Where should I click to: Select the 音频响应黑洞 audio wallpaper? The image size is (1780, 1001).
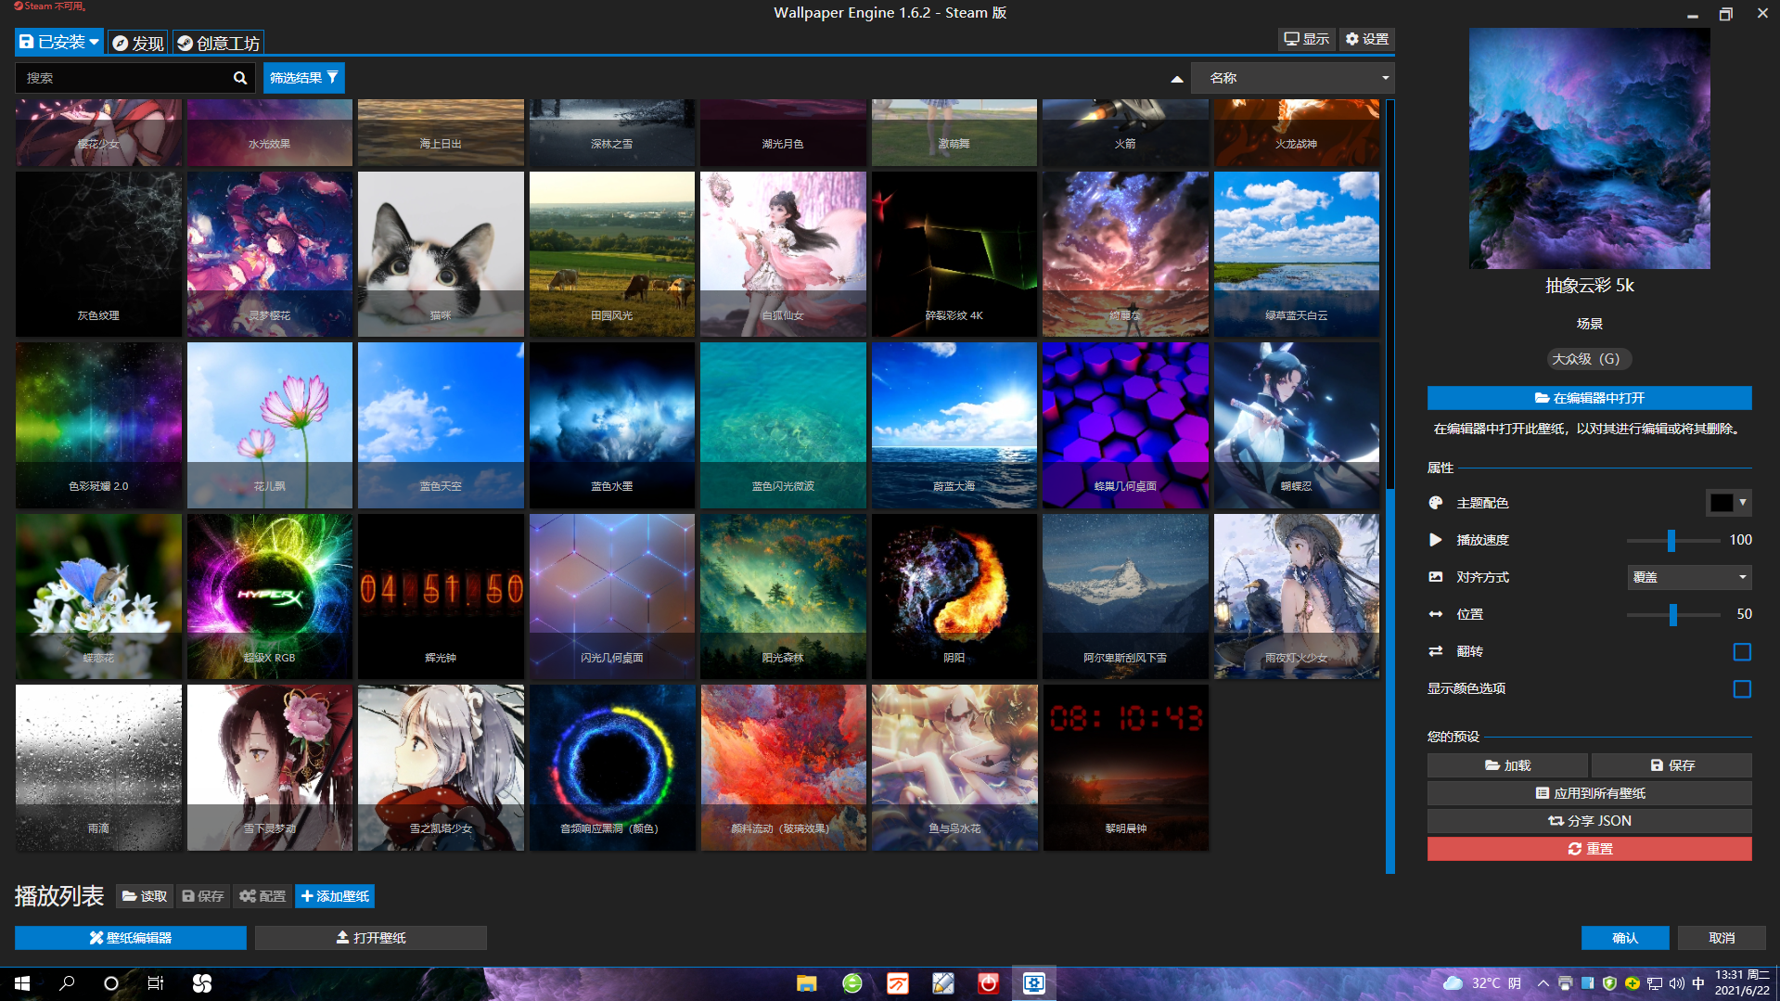(612, 768)
